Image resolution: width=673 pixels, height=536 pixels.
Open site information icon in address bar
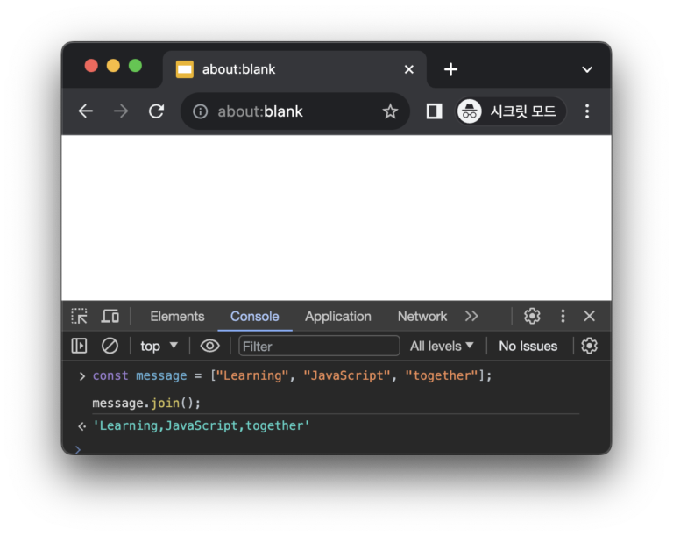[x=200, y=111]
